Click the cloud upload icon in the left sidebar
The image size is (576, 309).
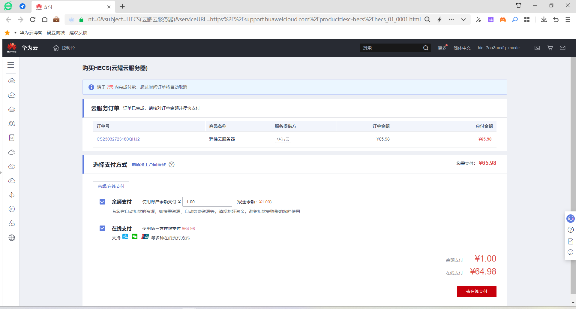point(12,166)
